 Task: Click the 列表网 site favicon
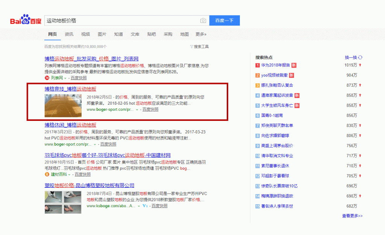click(47, 78)
